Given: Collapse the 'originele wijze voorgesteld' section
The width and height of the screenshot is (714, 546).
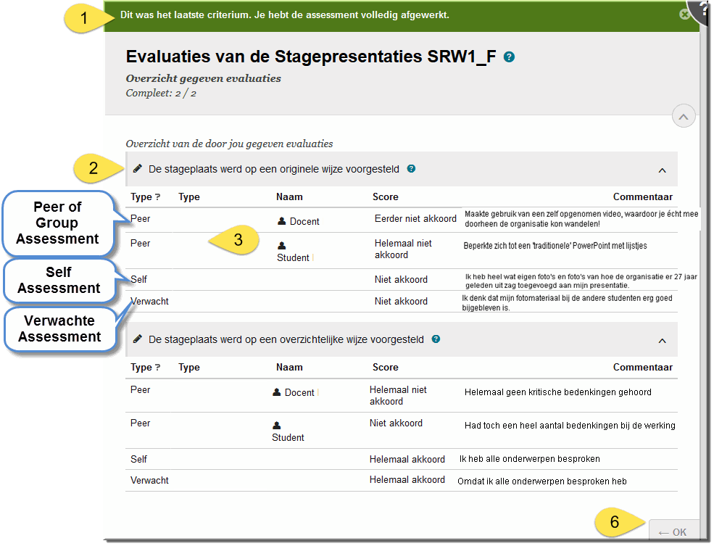Looking at the screenshot, I should [662, 170].
